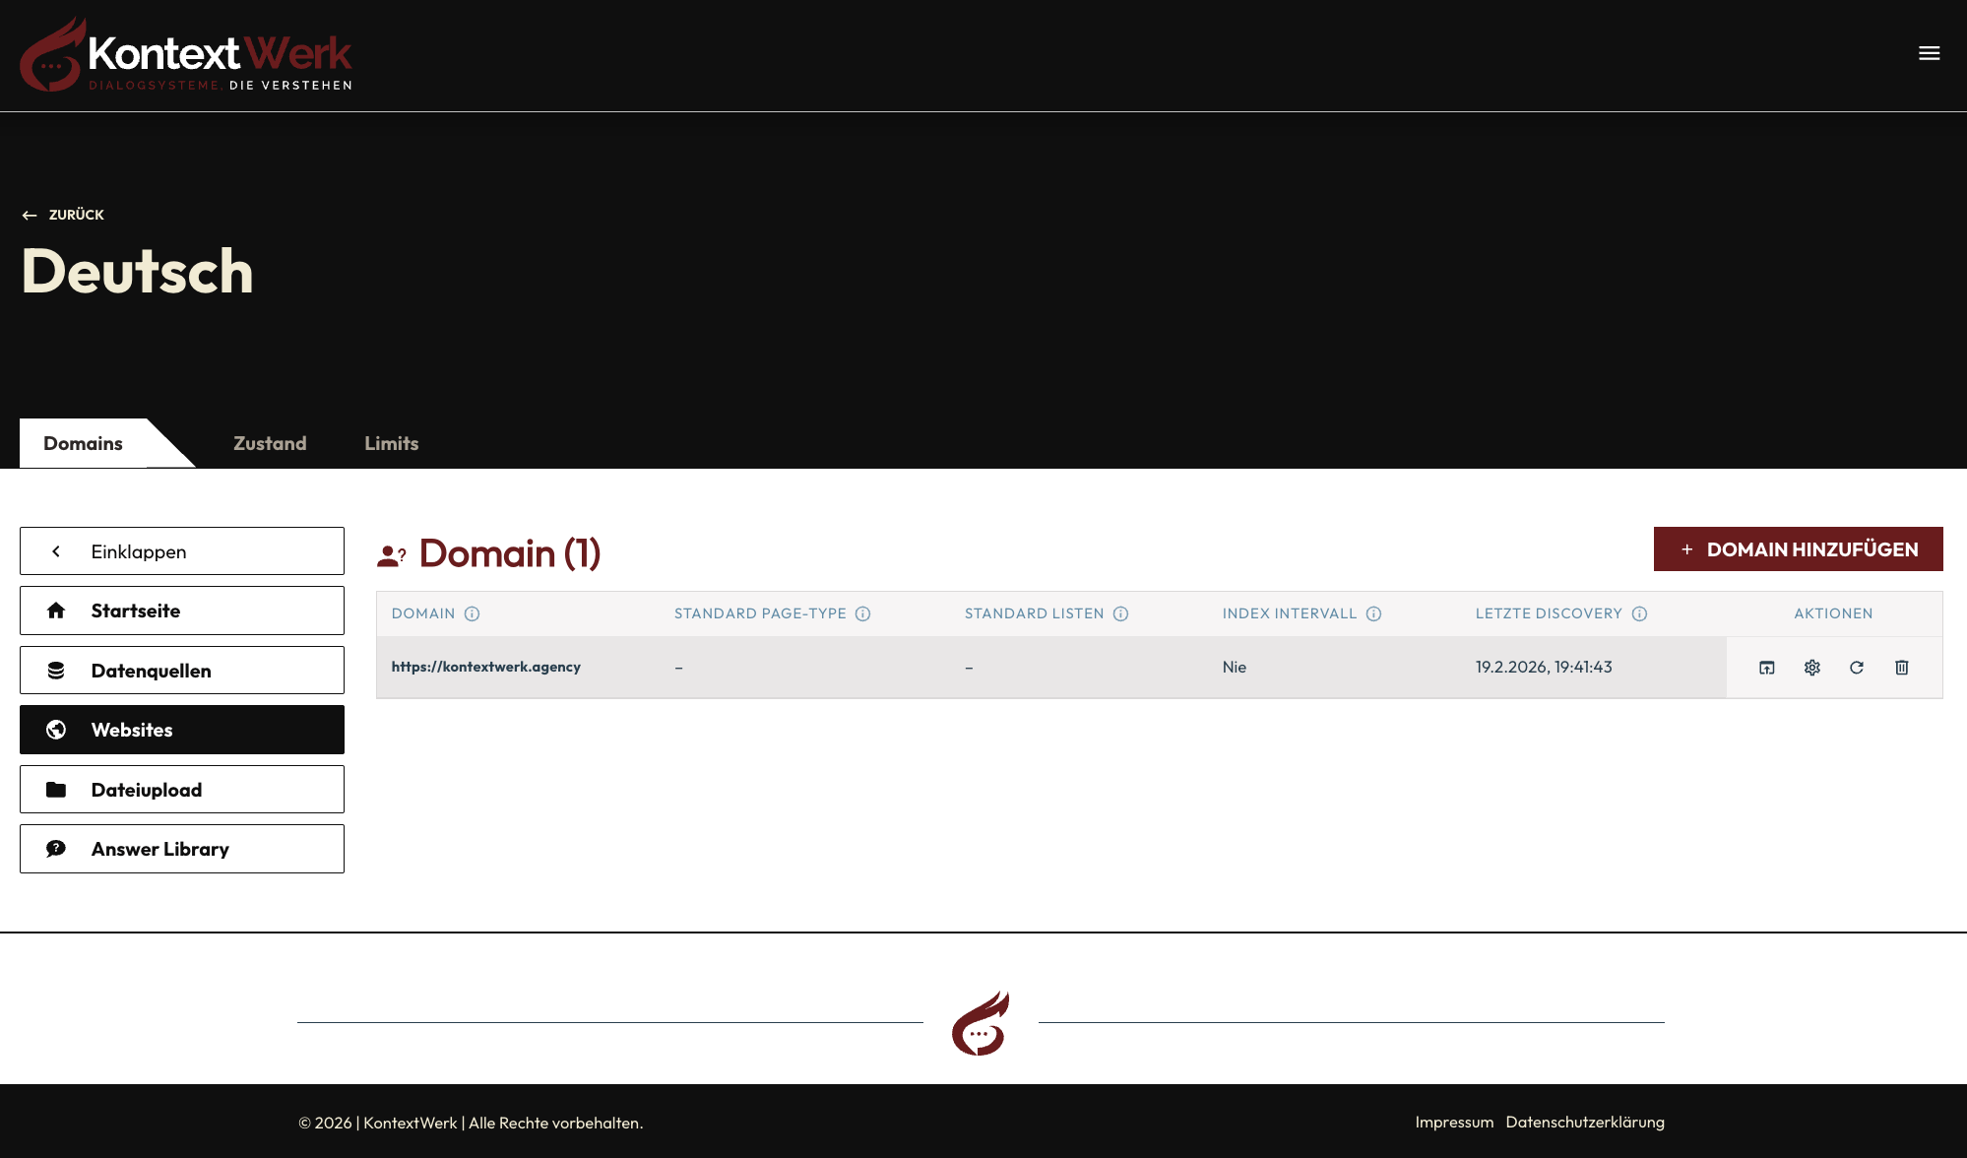
Task: Open domain externally via the launch icon
Action: click(1766, 668)
